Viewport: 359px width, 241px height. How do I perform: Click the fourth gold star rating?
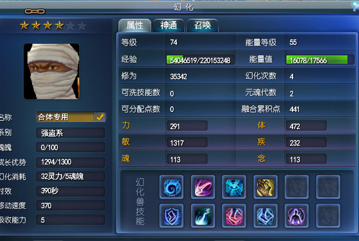[59, 25]
